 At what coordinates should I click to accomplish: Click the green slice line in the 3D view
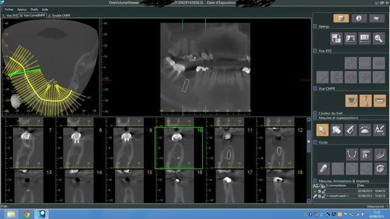24,72
